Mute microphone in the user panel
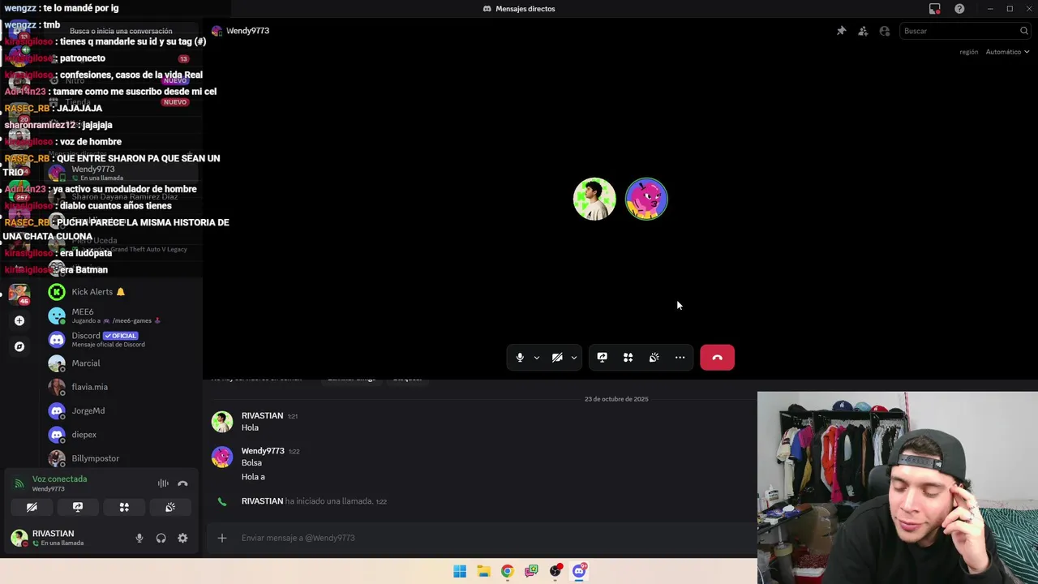The image size is (1038, 584). click(139, 538)
